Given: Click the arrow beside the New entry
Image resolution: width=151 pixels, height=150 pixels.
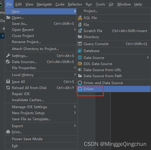Looking at the screenshot, I should pyautogui.click(x=75, y=11).
